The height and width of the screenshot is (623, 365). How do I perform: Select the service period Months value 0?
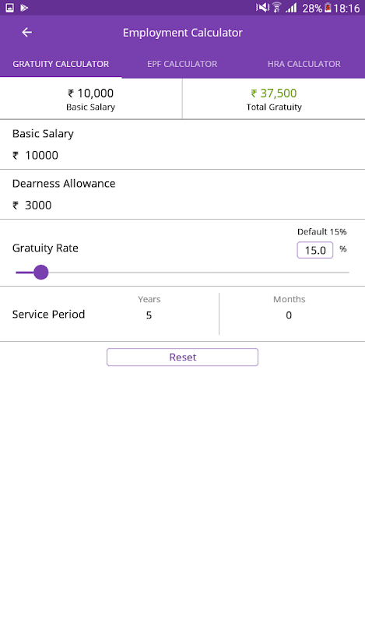pos(289,315)
